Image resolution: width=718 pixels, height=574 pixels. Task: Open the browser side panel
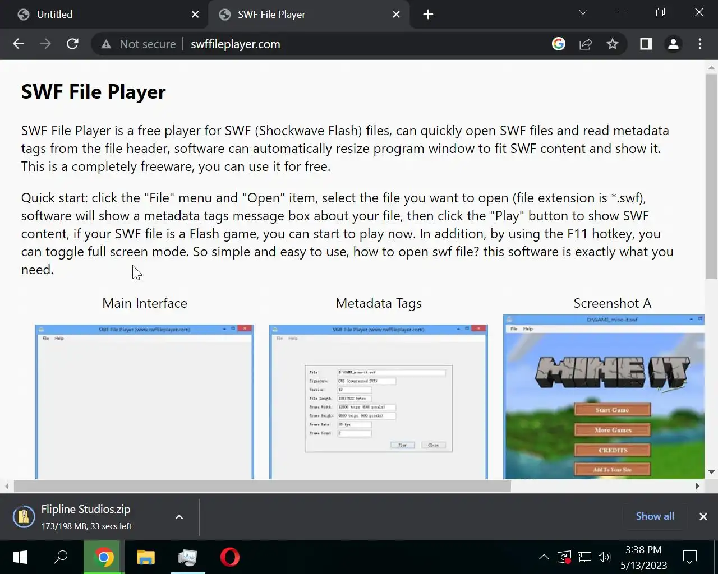click(x=646, y=44)
